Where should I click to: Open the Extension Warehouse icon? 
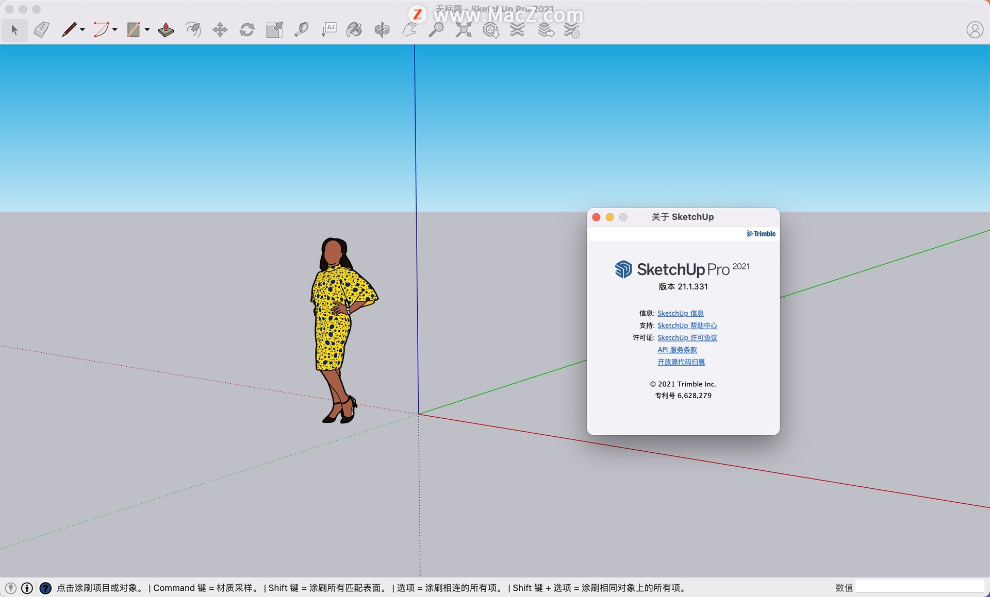coord(517,30)
